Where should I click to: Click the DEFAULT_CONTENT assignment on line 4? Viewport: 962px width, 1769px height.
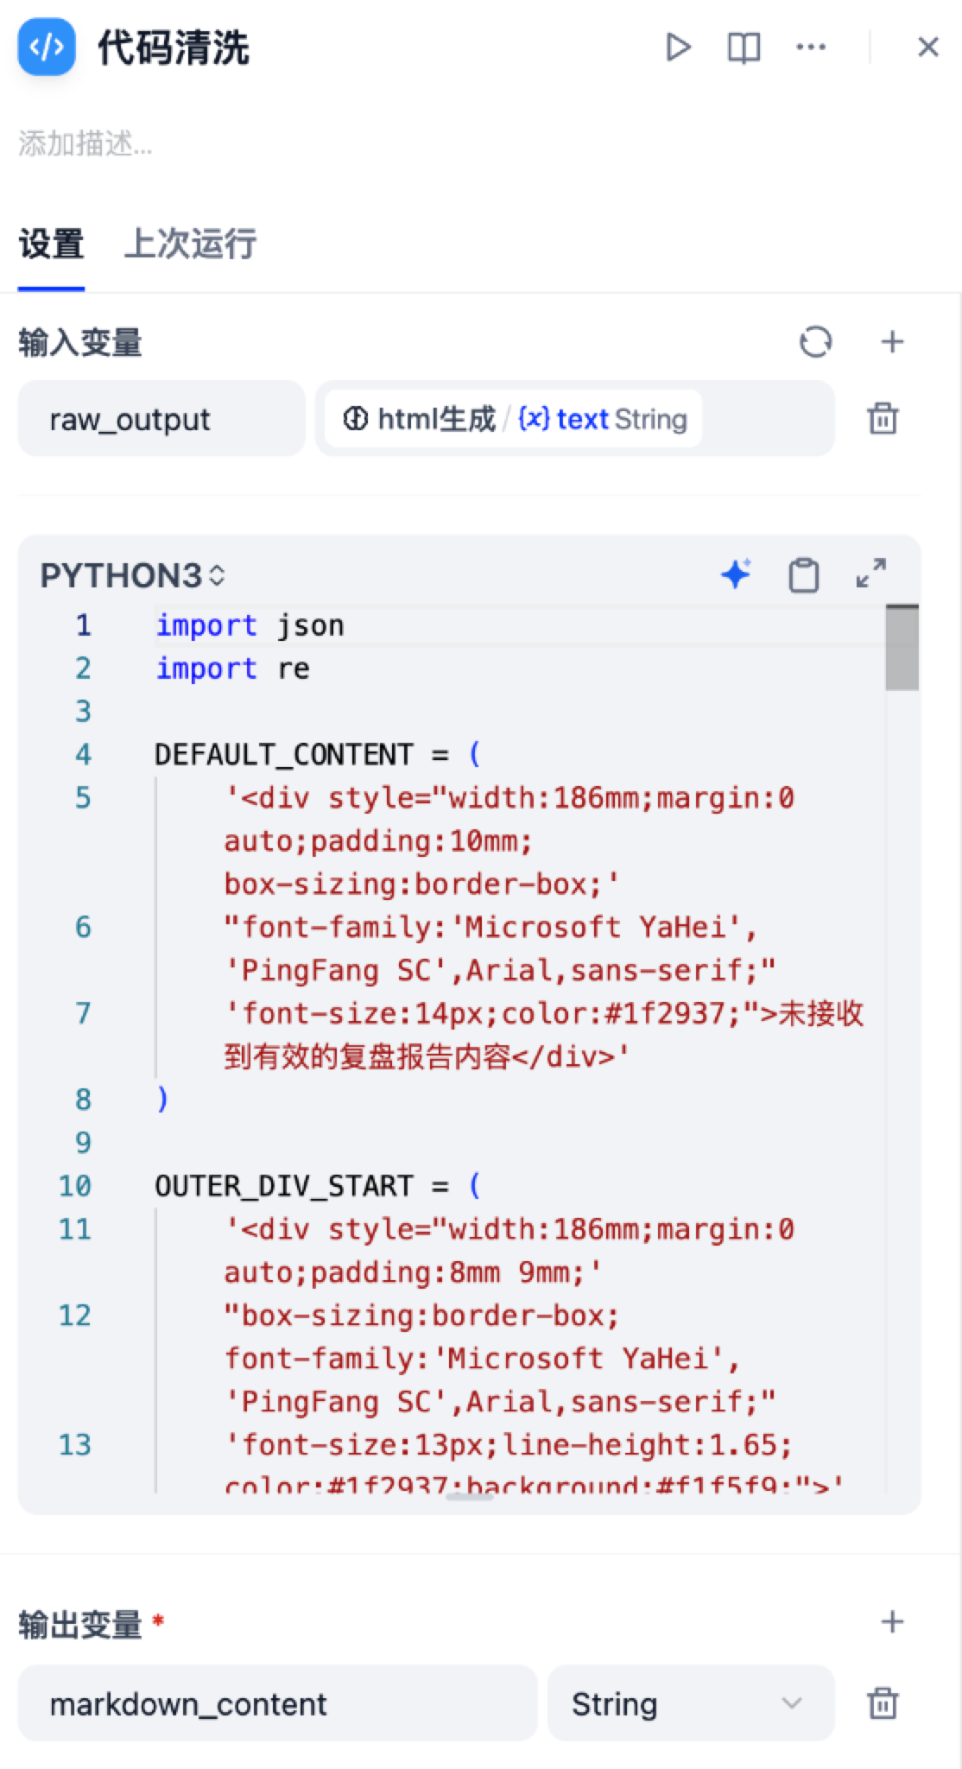pos(317,755)
